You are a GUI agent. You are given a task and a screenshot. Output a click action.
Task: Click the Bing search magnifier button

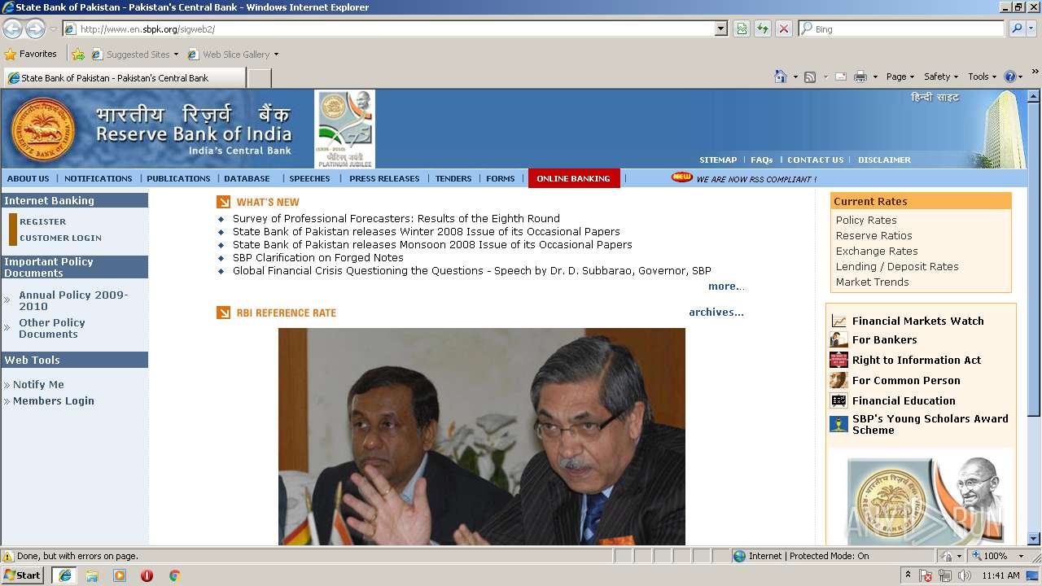(1016, 28)
